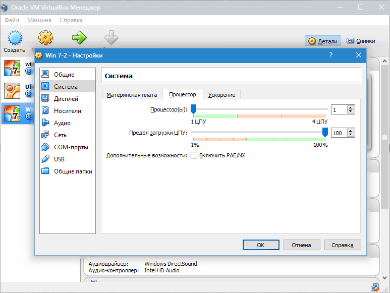Click the Предел загрузки ЦПУ slider handle
This screenshot has height=293, width=390.
point(325,133)
